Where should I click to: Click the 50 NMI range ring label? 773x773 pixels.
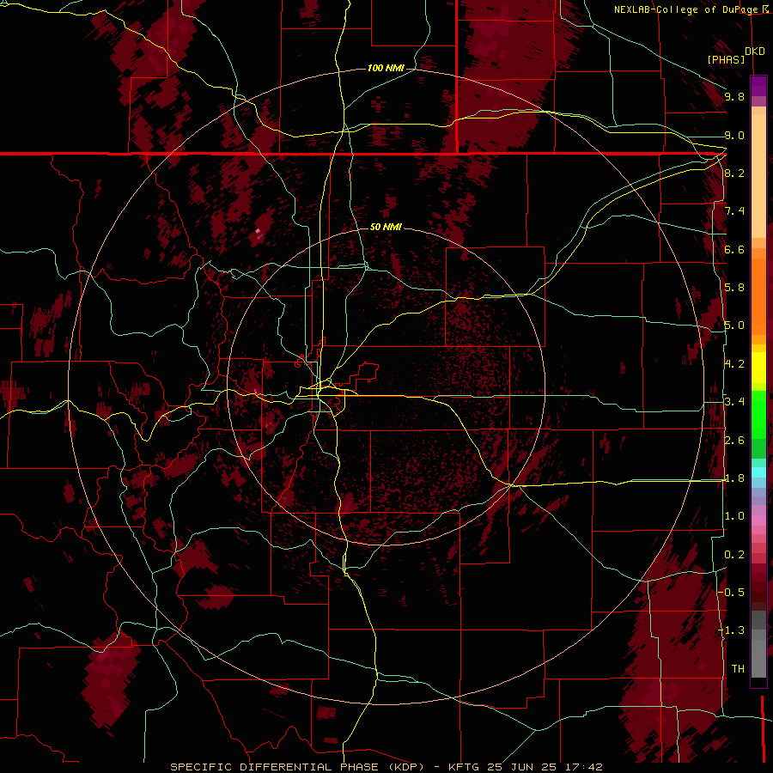coord(386,227)
